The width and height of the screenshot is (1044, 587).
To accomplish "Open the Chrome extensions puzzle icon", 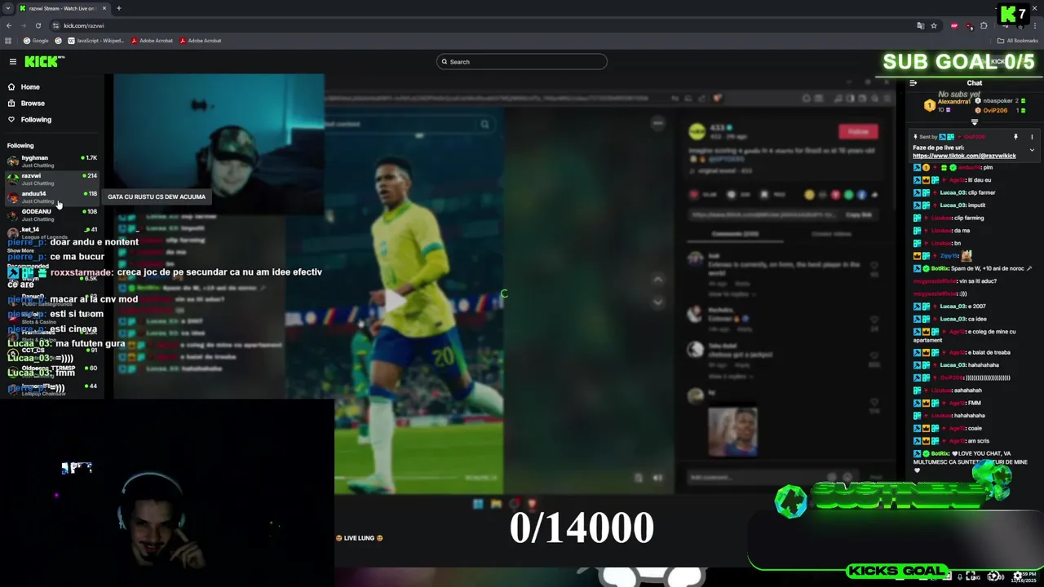I will pos(984,25).
